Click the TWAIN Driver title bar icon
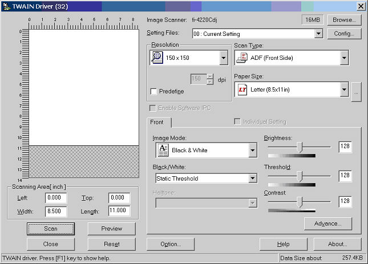Viewport: 368px width, 264px height. pyautogui.click(x=6, y=6)
